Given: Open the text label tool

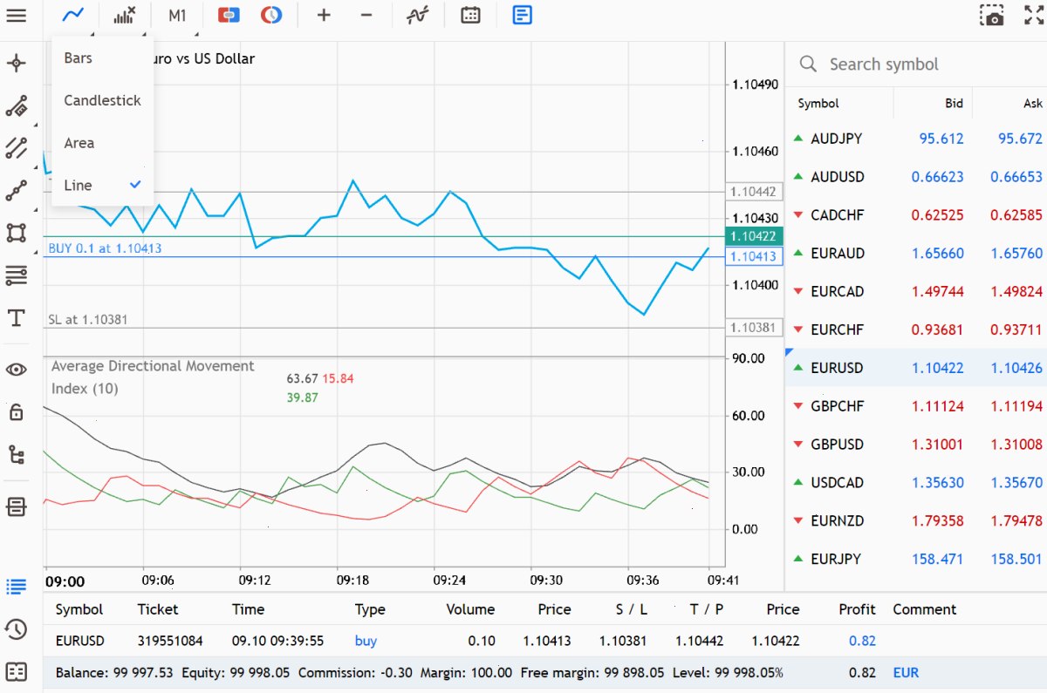Looking at the screenshot, I should [x=17, y=317].
